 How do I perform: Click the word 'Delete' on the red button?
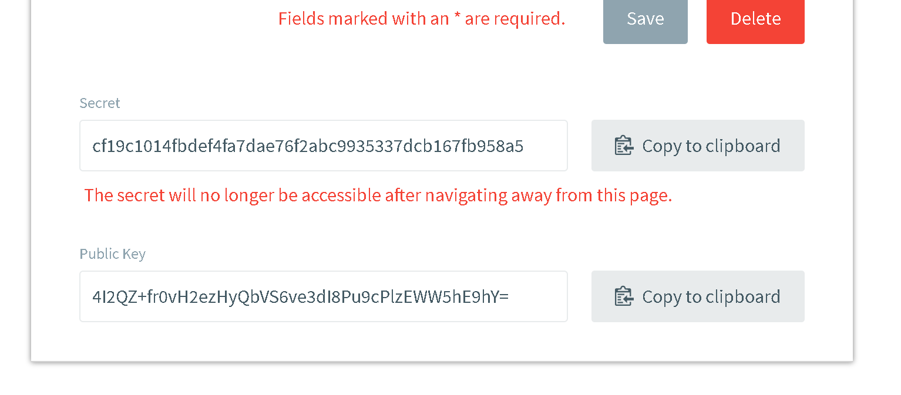point(755,19)
